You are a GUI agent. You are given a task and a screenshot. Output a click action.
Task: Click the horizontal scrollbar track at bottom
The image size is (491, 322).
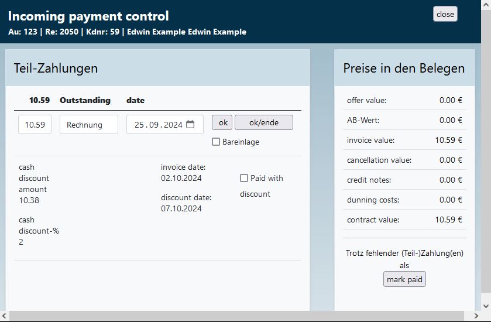click(x=240, y=316)
